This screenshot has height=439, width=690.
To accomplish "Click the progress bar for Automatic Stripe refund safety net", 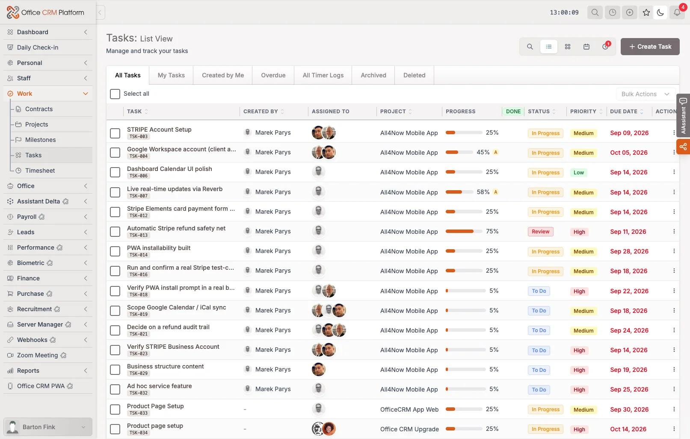I will tap(464, 231).
